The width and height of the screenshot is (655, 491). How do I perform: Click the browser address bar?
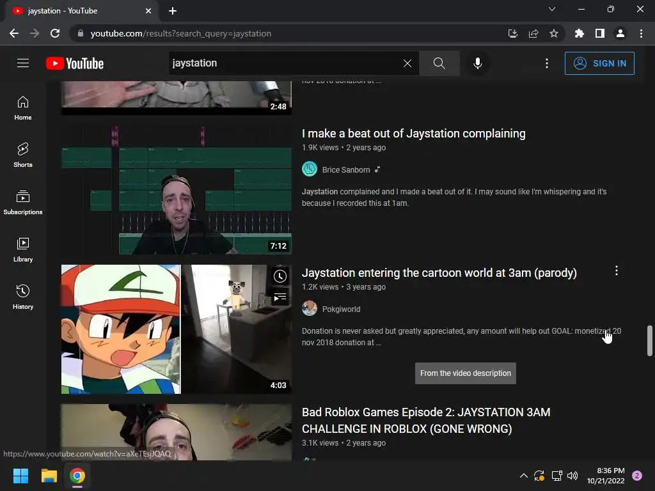[288, 33]
